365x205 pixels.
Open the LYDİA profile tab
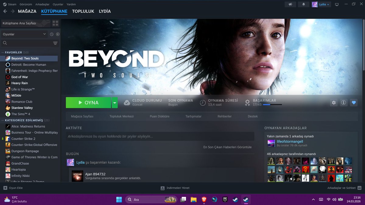tap(105, 11)
